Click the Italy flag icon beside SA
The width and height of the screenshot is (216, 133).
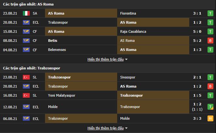pyautogui.click(x=26, y=13)
